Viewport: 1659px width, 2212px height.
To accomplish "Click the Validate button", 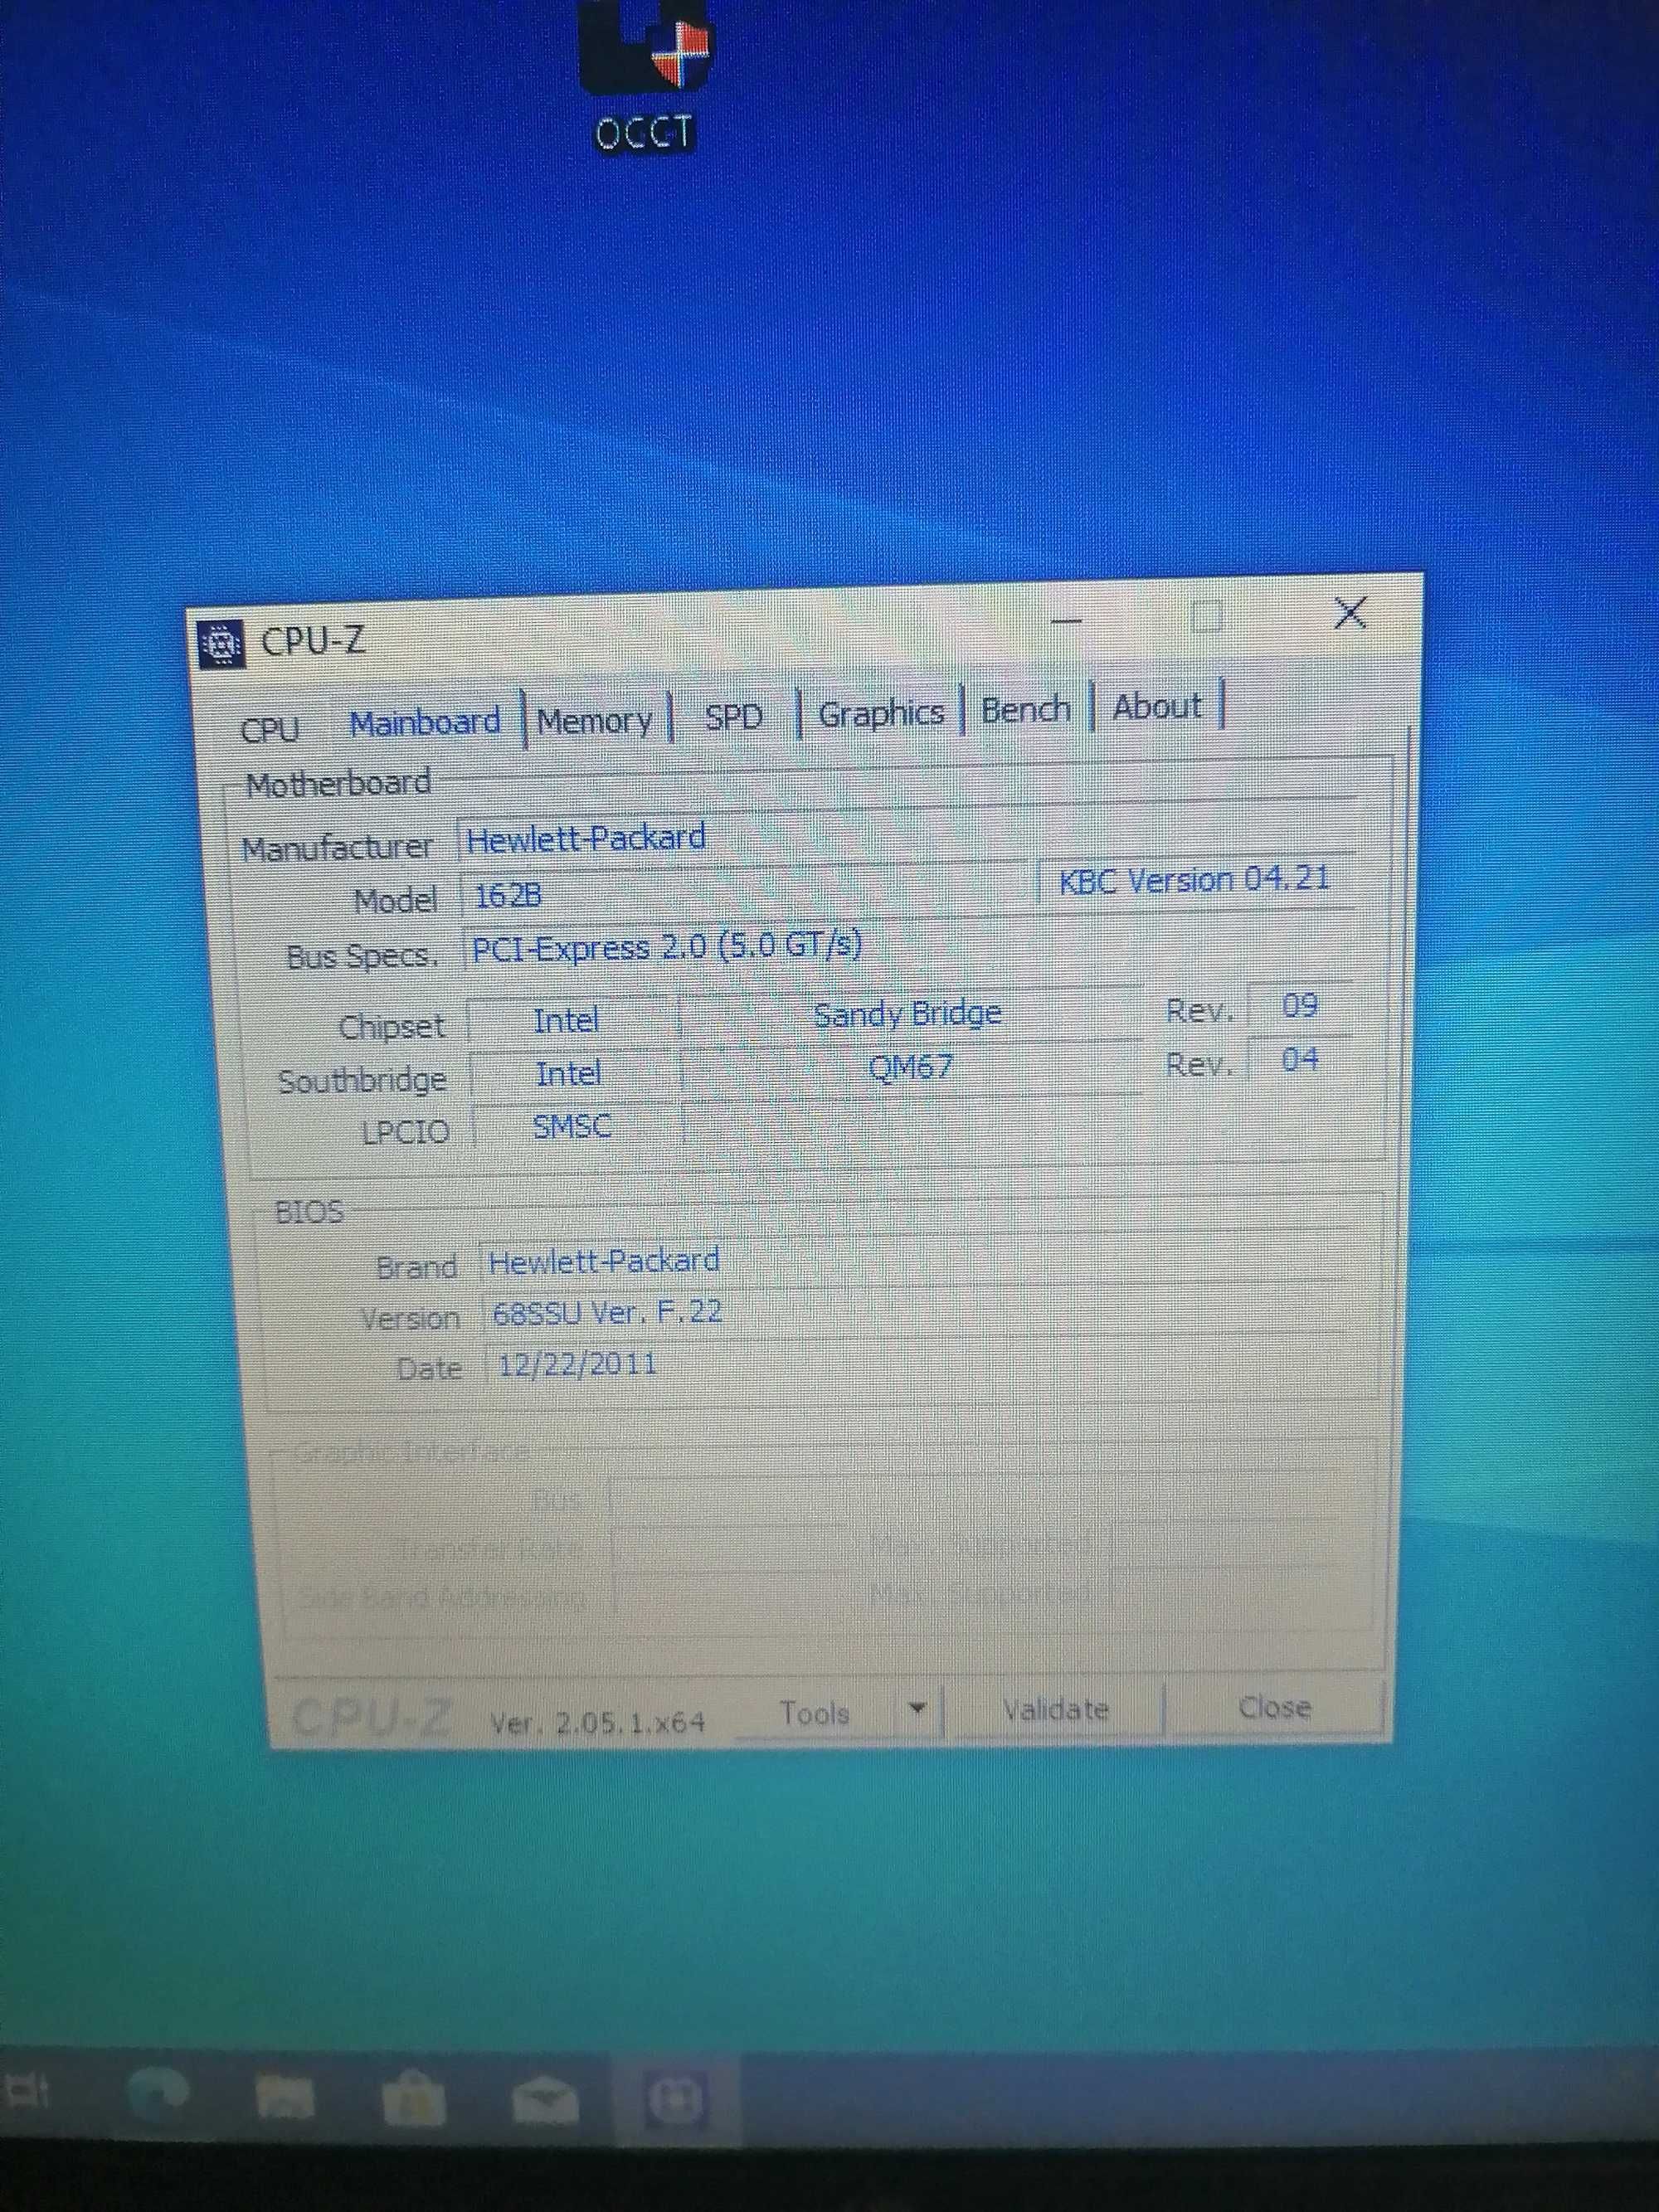I will pyautogui.click(x=1056, y=1710).
